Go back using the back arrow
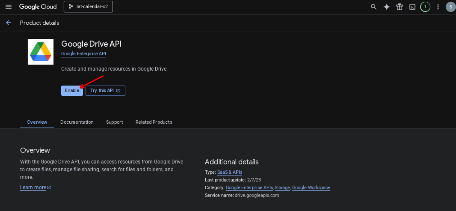Viewport: 456px width, 211px height. click(x=9, y=23)
